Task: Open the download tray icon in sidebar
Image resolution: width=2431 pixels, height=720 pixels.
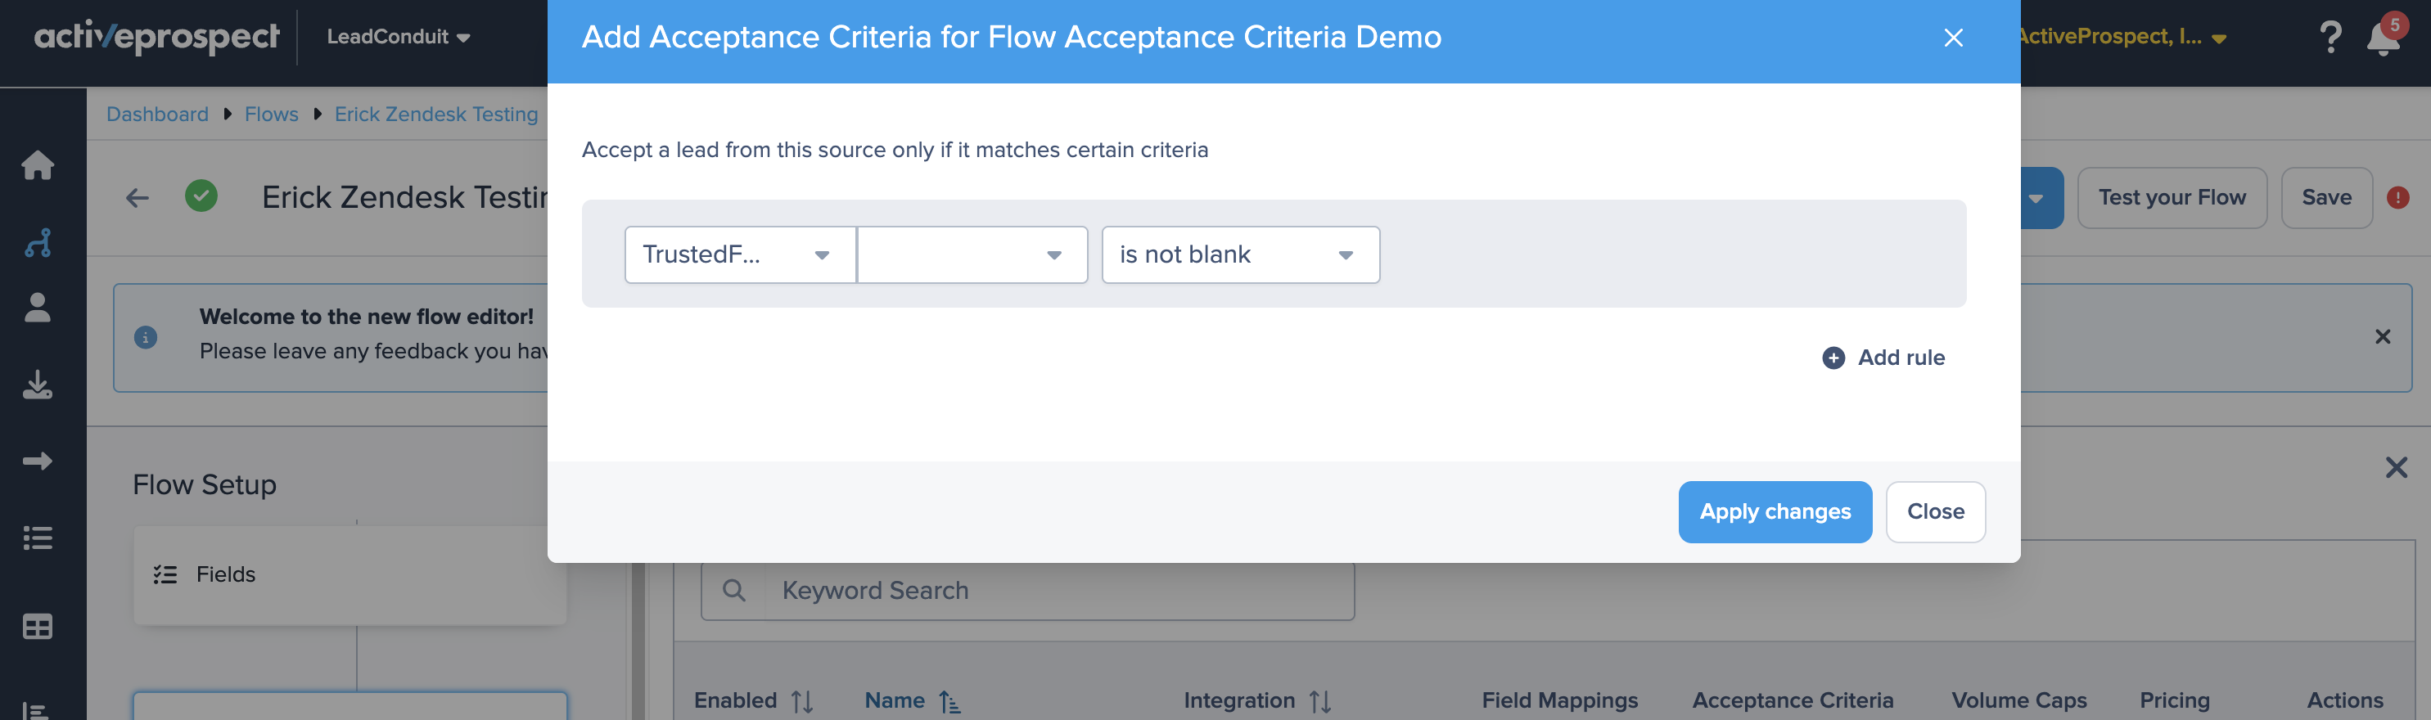Action: tap(38, 384)
